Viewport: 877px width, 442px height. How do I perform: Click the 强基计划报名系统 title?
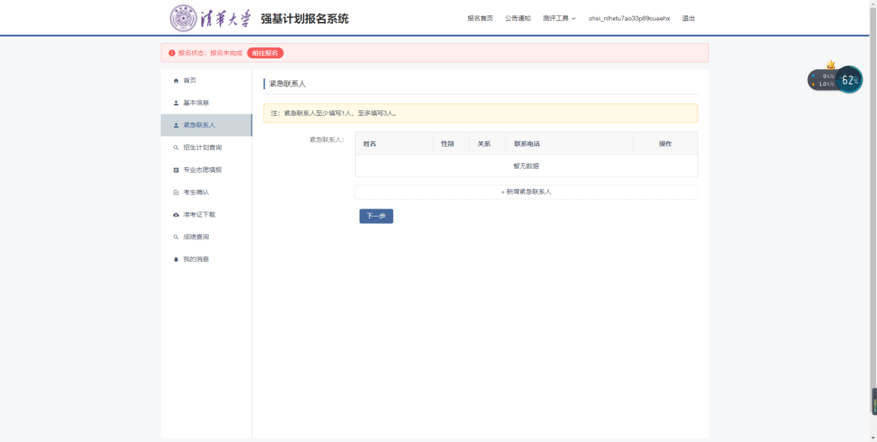coord(305,19)
